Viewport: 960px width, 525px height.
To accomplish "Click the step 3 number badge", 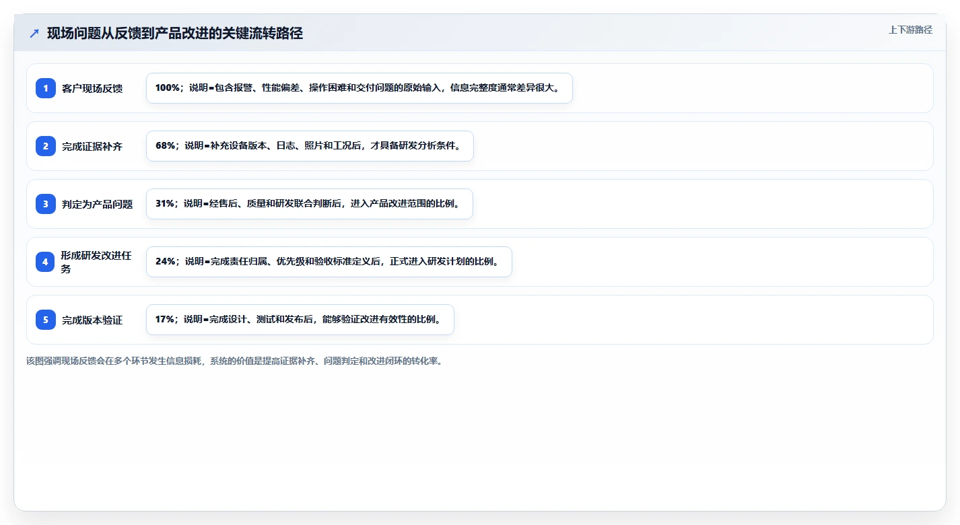I will pyautogui.click(x=46, y=204).
